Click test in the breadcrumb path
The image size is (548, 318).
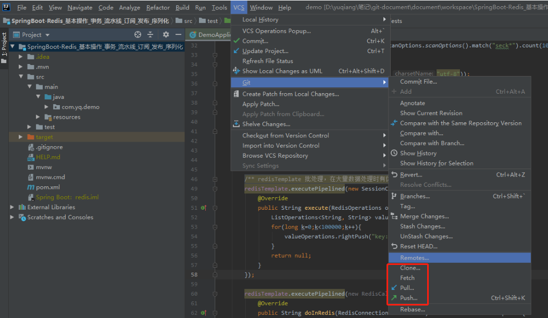(x=209, y=21)
